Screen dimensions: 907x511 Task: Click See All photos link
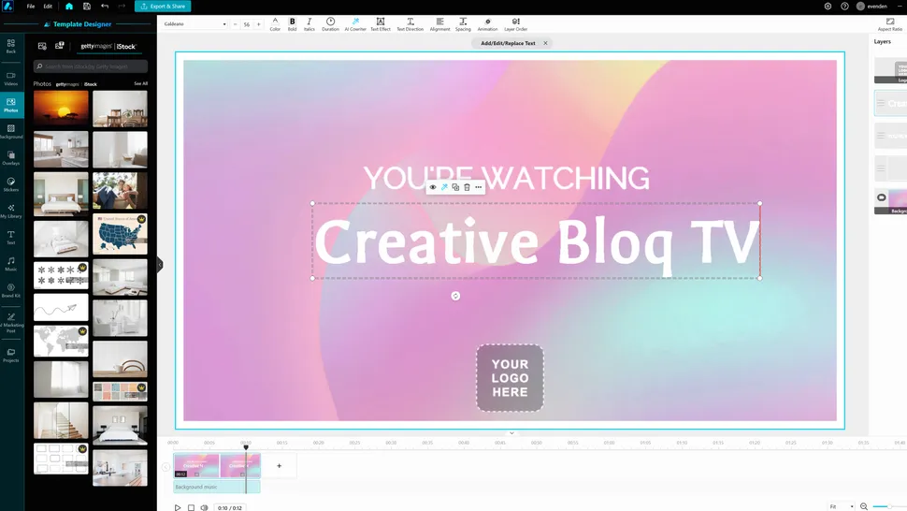pos(140,83)
